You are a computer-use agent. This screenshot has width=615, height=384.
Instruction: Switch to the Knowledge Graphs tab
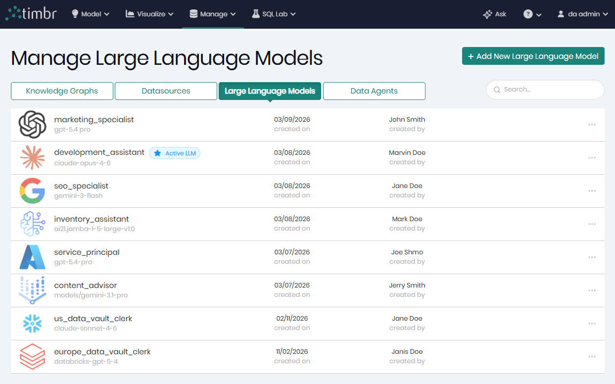pos(61,91)
